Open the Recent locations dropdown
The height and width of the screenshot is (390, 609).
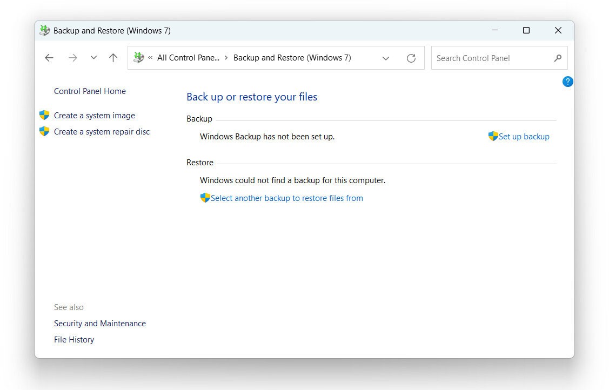click(93, 58)
